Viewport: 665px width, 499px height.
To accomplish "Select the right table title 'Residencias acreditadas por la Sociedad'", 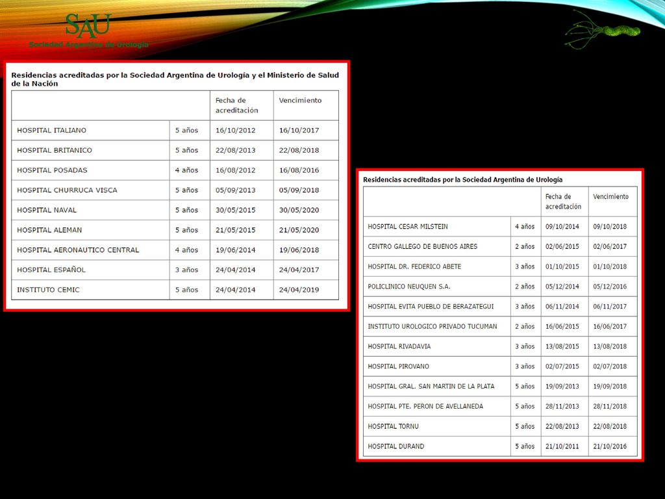I will click(x=462, y=179).
